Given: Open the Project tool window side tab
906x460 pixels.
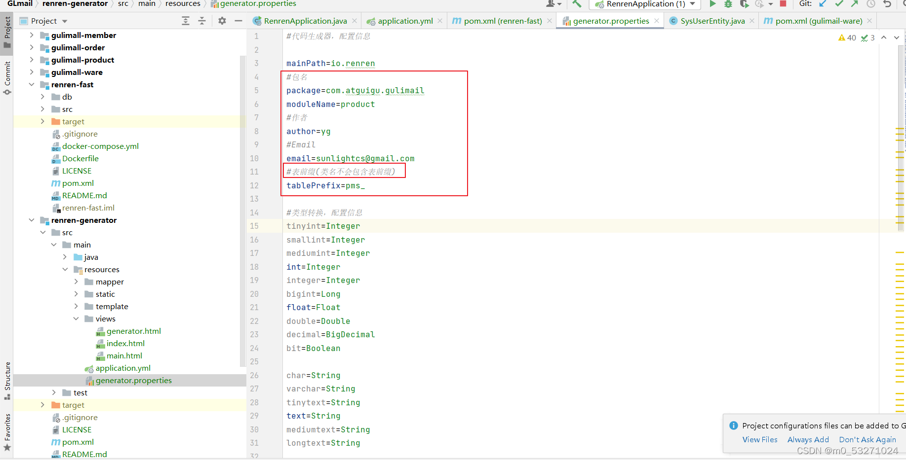Looking at the screenshot, I should coord(7,32).
